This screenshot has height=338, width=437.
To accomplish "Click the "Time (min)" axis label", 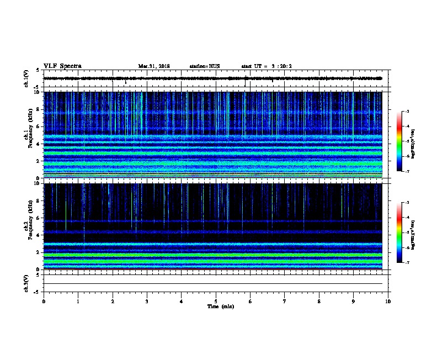I will pos(221,307).
